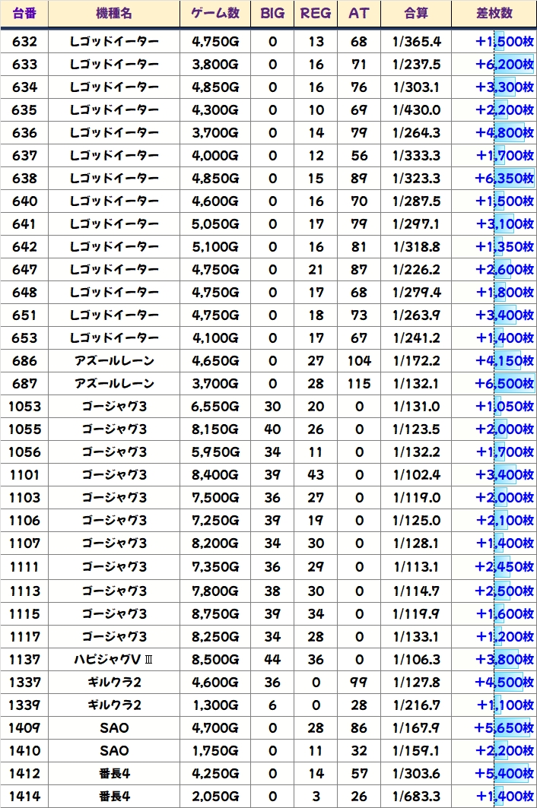Select machine number 1103
537x808 pixels.
coord(24,498)
